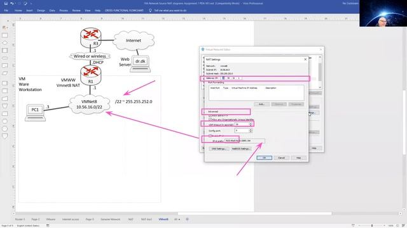The width and height of the screenshot is (407, 228).
Task: Click the 'VM Ware Workstation' text label
Action: (30, 84)
